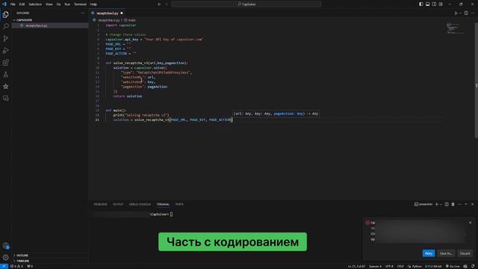Viewport: 478px width, 269px height.
Task: Click the Run Python File play button
Action: 456,13
